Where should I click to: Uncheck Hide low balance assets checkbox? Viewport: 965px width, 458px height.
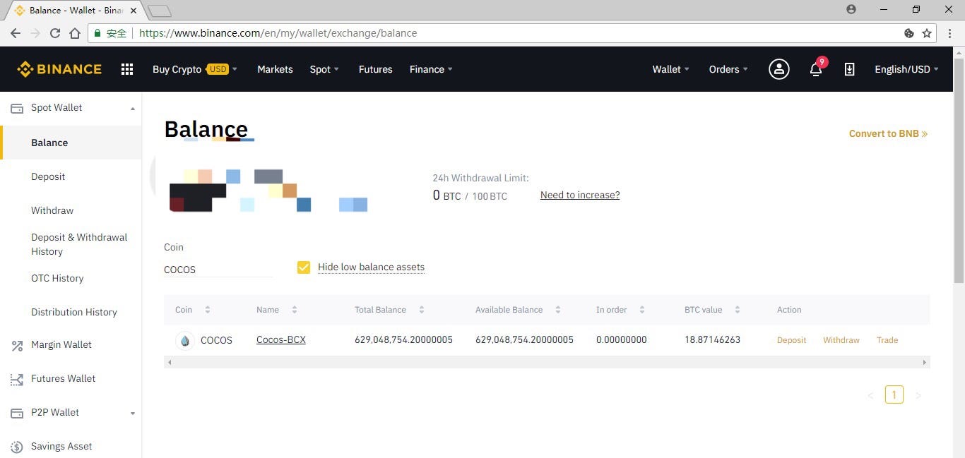304,267
